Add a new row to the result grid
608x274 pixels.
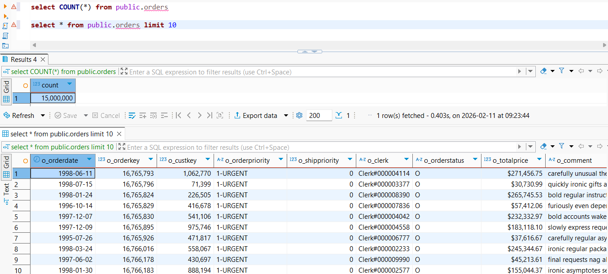pyautogui.click(x=143, y=115)
